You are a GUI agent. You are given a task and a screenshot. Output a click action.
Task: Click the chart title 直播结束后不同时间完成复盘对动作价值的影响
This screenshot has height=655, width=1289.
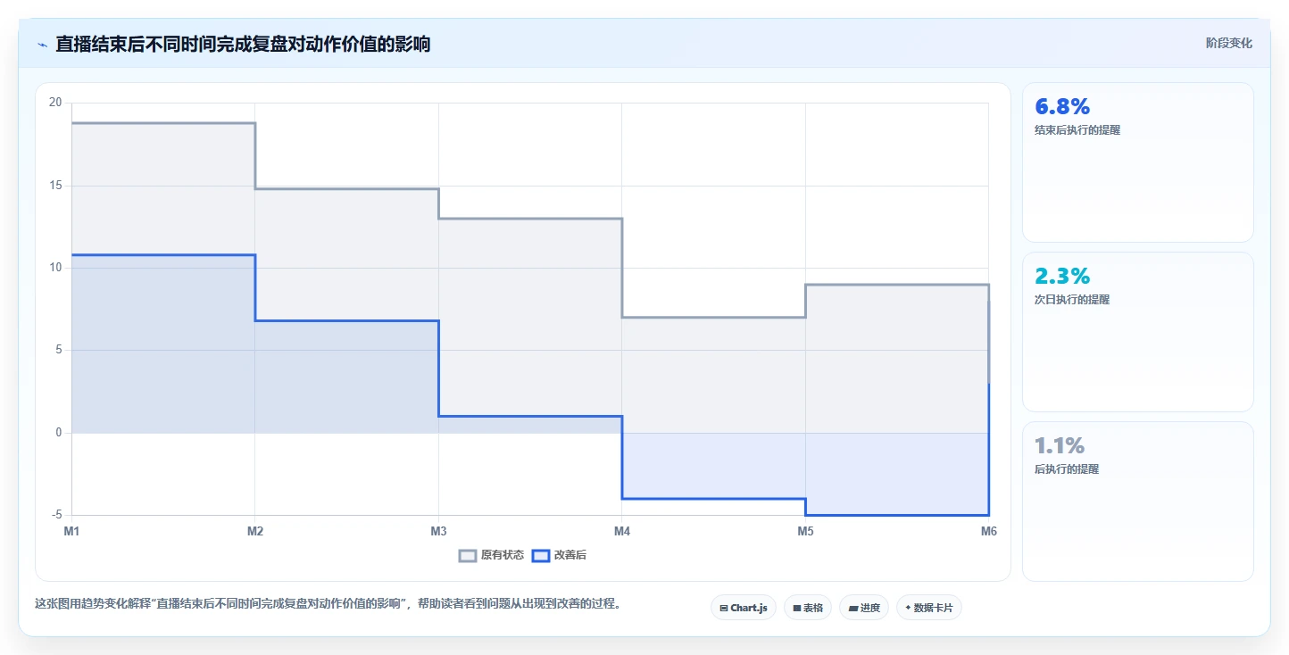(243, 44)
